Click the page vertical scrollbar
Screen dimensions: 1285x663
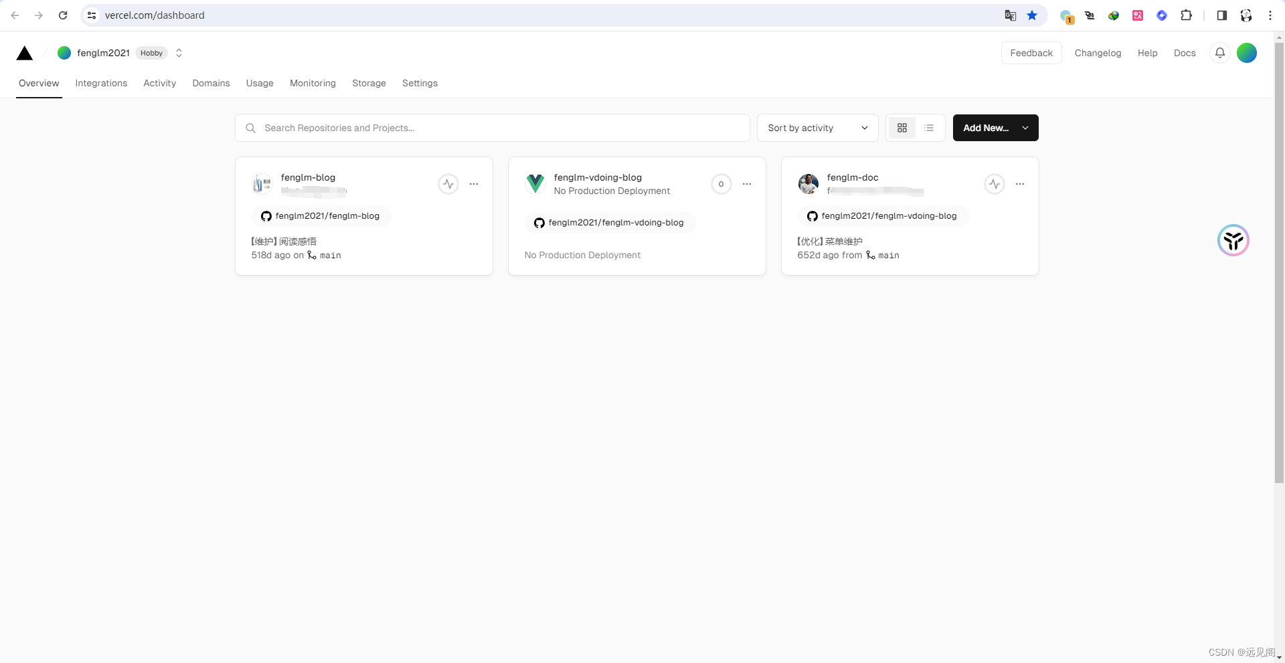click(x=1279, y=262)
